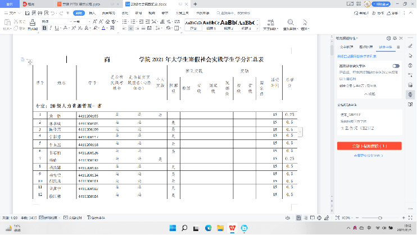Open text layout tools
Screen dimensions: 417x235
270,25
